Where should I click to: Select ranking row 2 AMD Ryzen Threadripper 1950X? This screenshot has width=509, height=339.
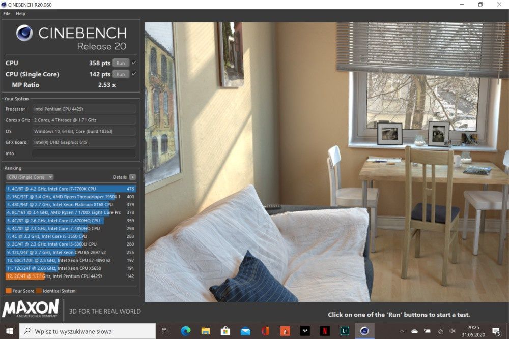pos(70,197)
